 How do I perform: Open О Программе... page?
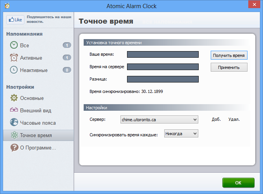click(38, 148)
